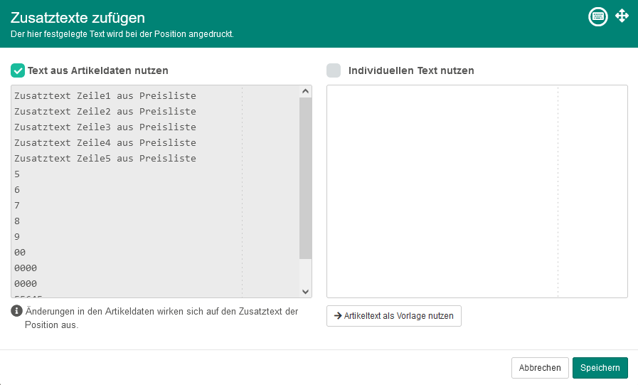Click the info icon beside Änderungen note
Viewport: 638px width, 385px height.
tap(16, 311)
